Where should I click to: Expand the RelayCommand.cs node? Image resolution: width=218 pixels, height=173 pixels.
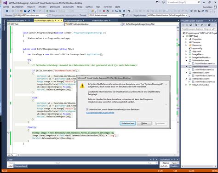(x=186, y=85)
